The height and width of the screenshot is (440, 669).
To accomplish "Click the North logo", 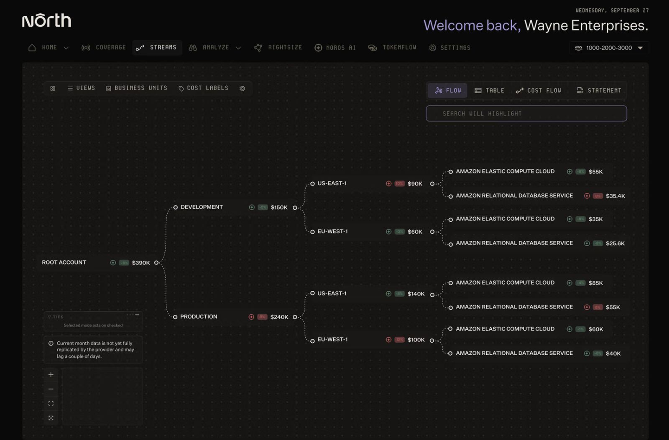I will click(x=46, y=20).
